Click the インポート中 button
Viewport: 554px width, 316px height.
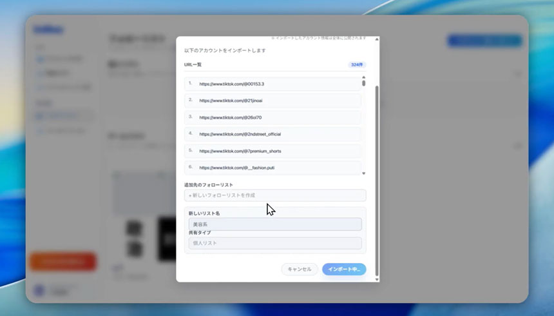(344, 270)
